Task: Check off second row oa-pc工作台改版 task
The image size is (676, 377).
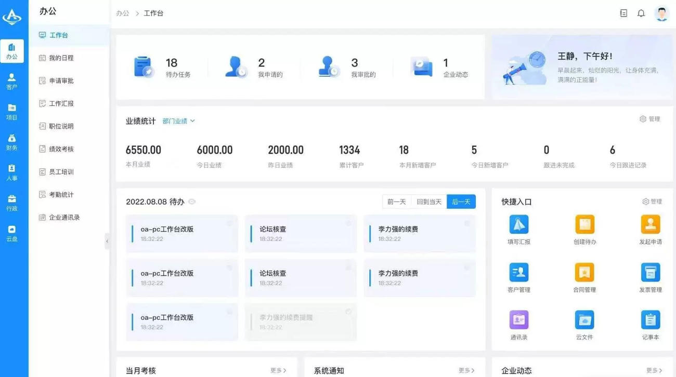Action: click(229, 267)
